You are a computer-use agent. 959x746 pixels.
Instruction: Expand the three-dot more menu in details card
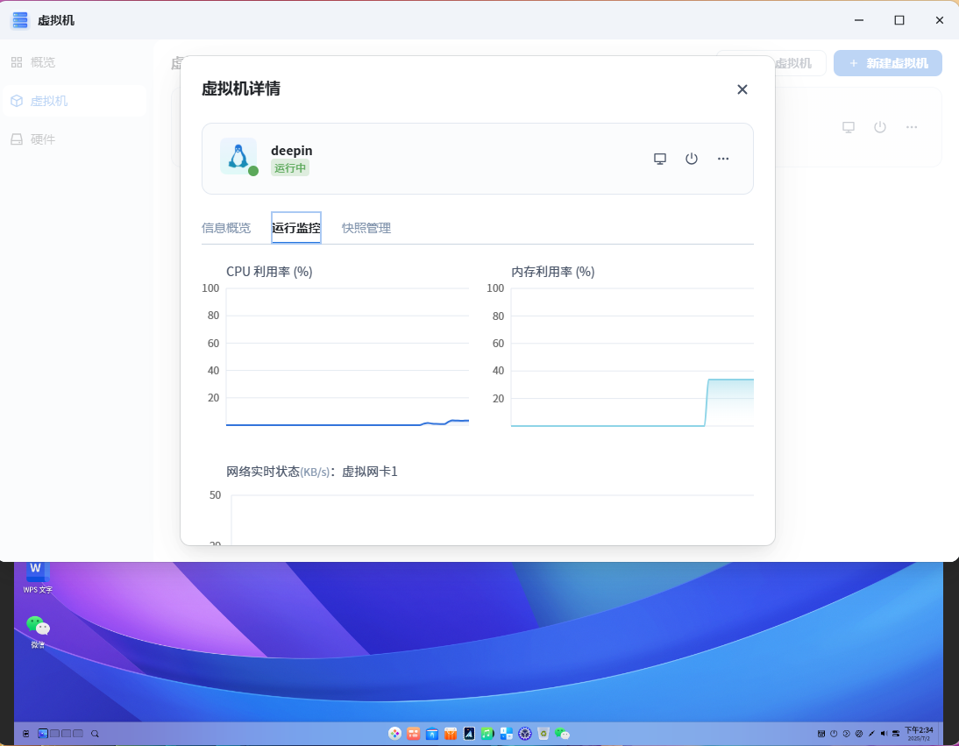[723, 159]
